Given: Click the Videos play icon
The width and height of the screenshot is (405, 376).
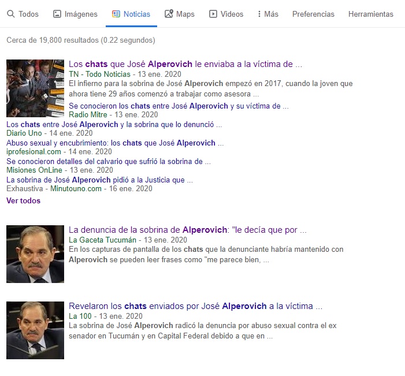Looking at the screenshot, I should (x=213, y=14).
